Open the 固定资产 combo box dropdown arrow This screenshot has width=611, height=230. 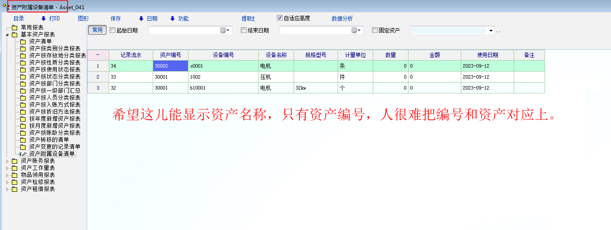tap(491, 31)
